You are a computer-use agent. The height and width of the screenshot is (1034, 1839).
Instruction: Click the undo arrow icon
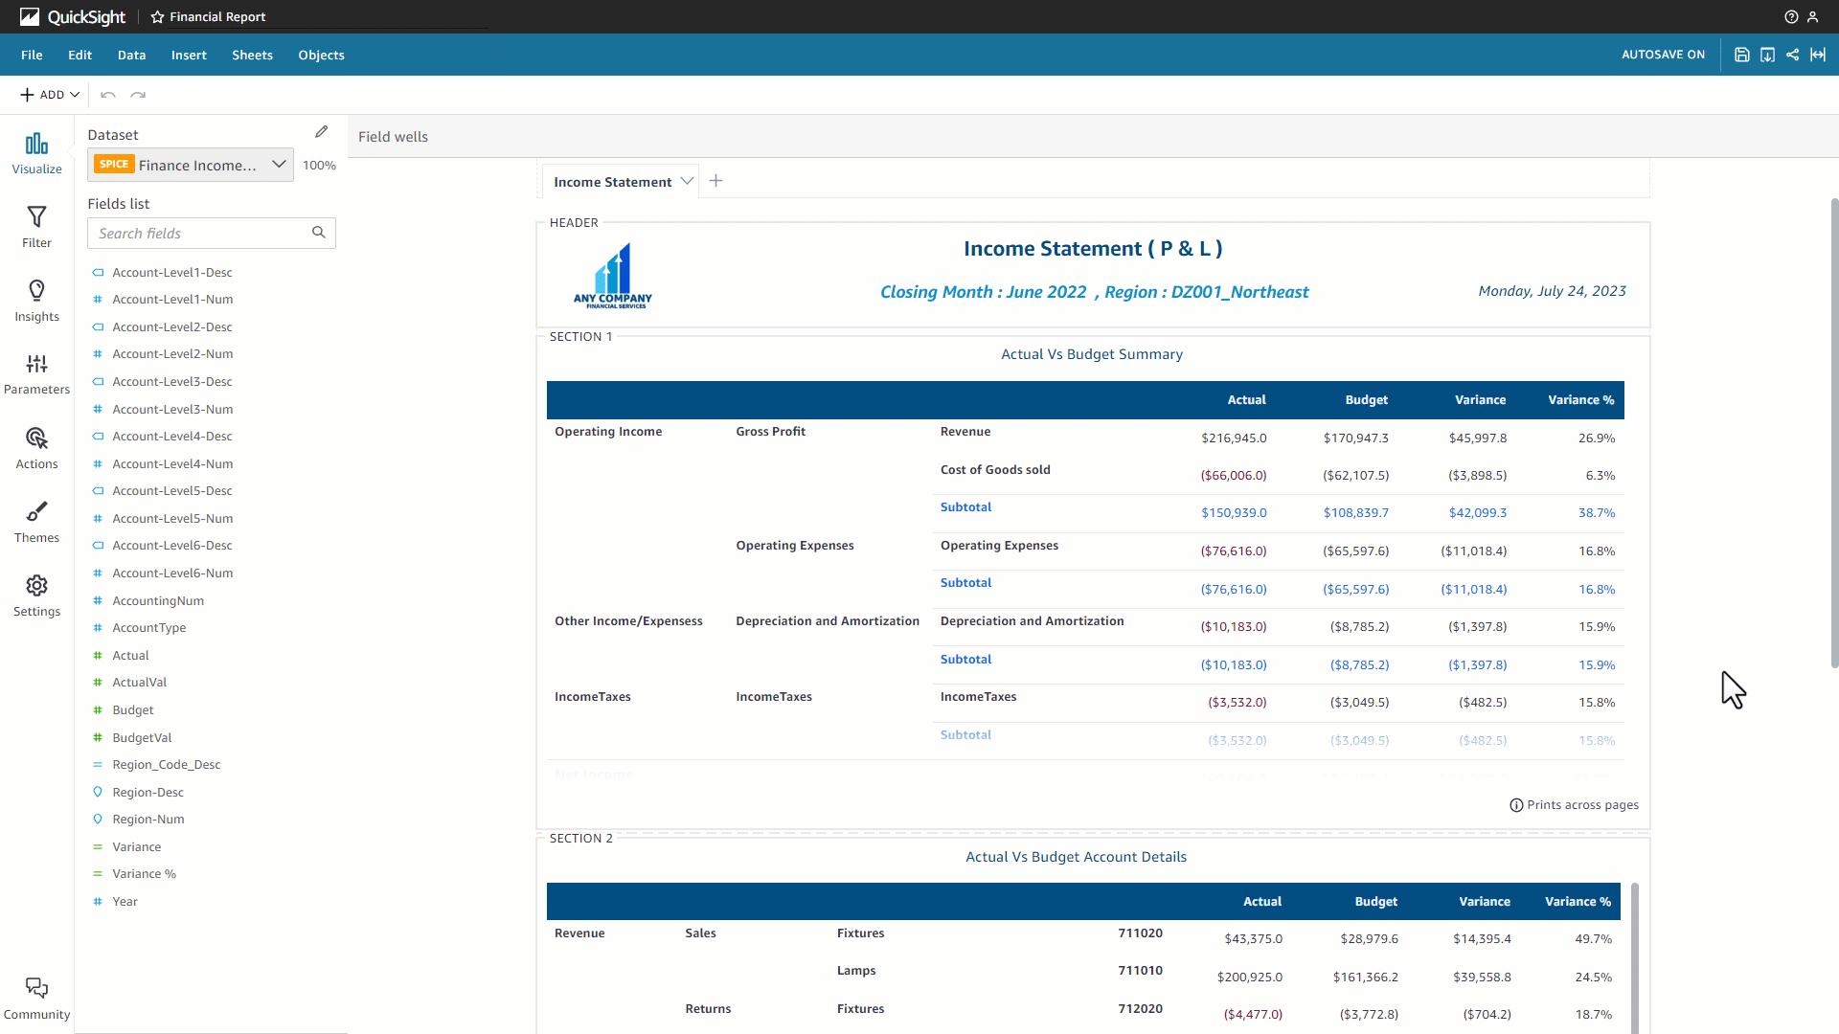[108, 95]
